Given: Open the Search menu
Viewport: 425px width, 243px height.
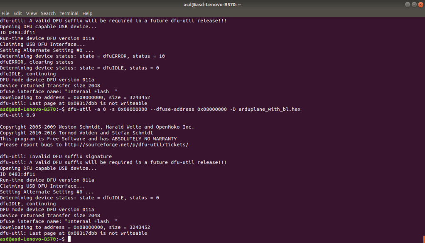Looking at the screenshot, I should point(48,13).
